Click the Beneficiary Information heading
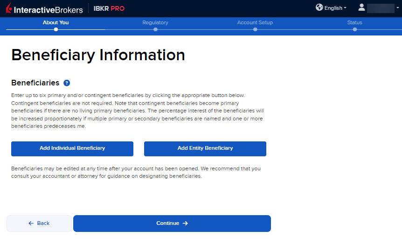Screen dimensions: 402x245 pyautogui.click(x=98, y=55)
